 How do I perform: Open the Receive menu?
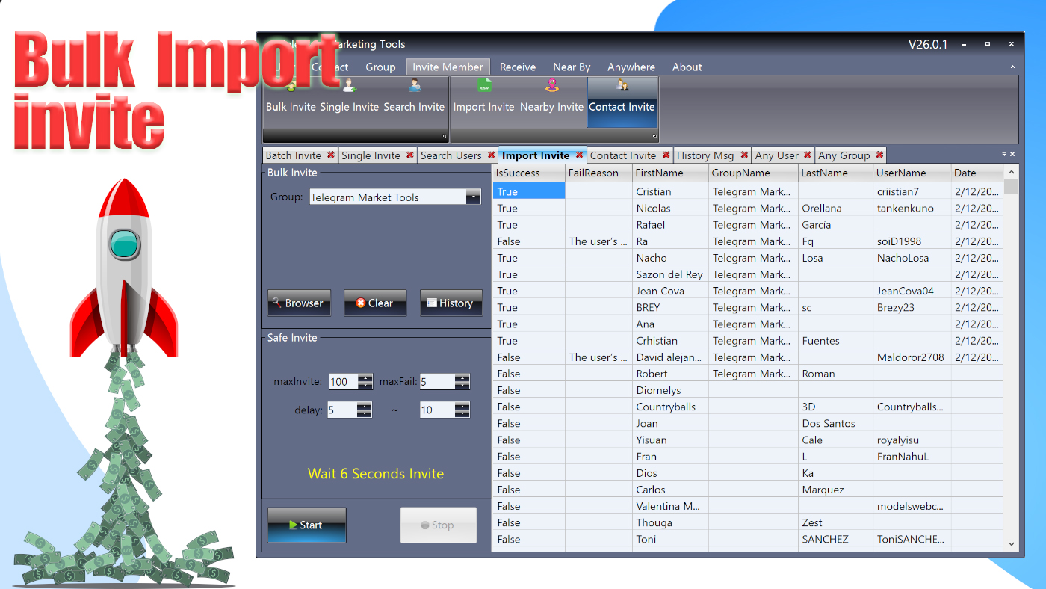pos(517,67)
